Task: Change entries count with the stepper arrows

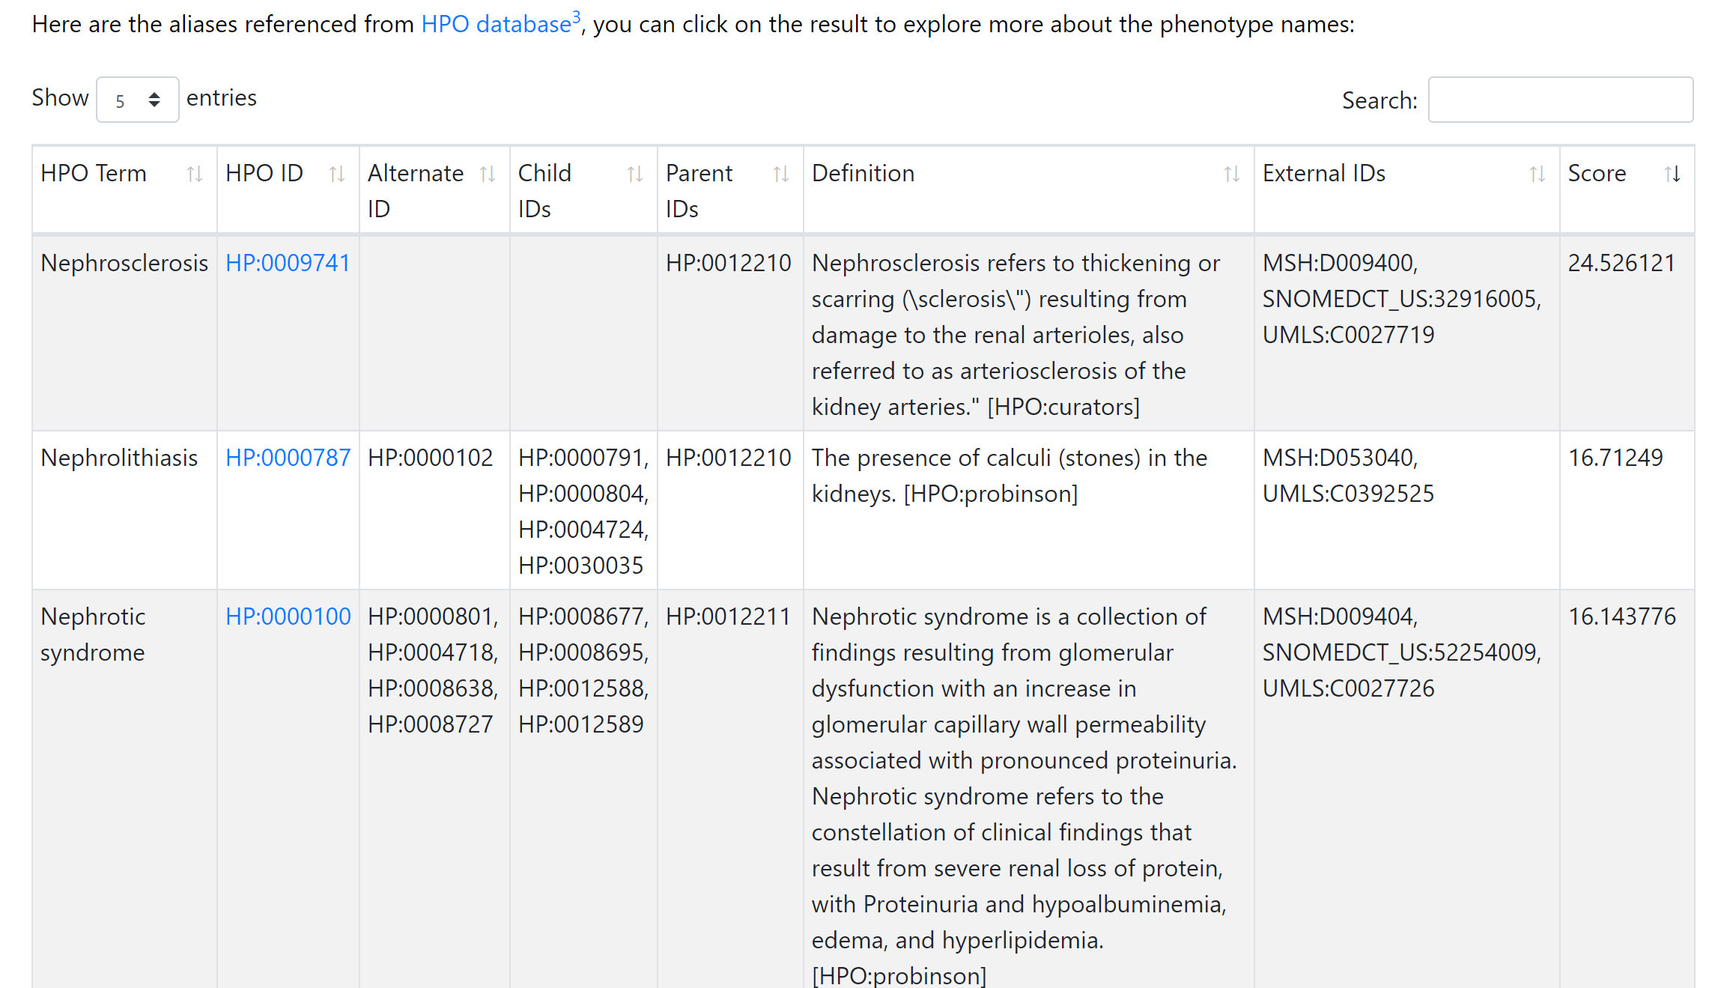Action: (155, 99)
